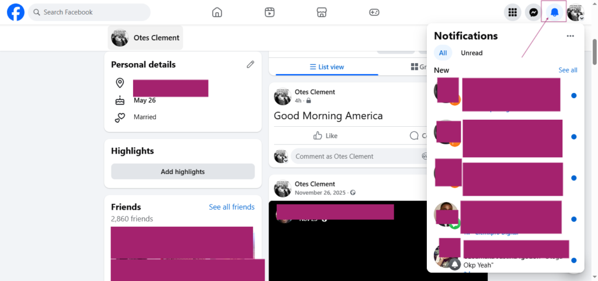Switch to List view tab
This screenshot has height=281, width=598.
click(327, 67)
